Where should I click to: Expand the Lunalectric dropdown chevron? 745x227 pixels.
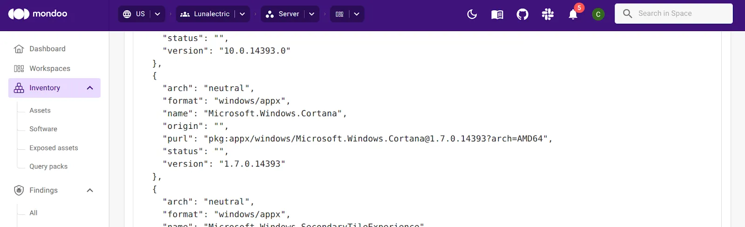pos(242,14)
